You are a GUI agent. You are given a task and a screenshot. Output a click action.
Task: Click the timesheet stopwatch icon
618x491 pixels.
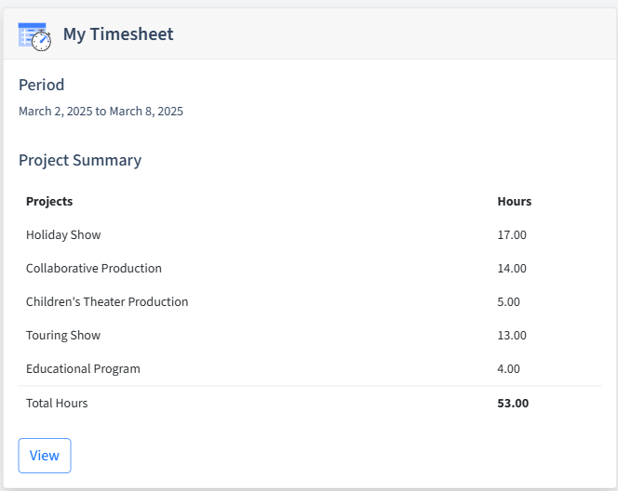coord(34,36)
